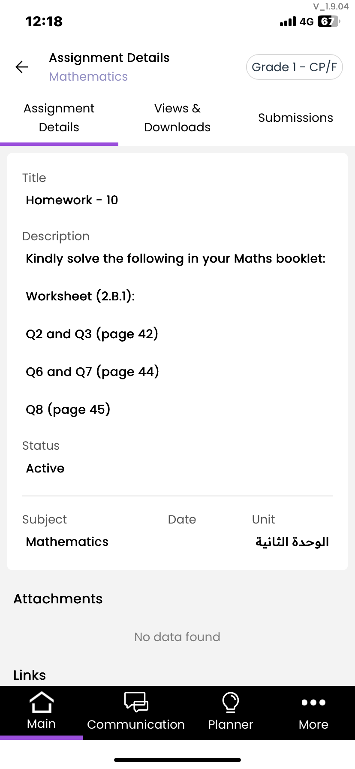The image size is (355, 769).
Task: Open Communication chat bubbles icon
Action: point(136,702)
